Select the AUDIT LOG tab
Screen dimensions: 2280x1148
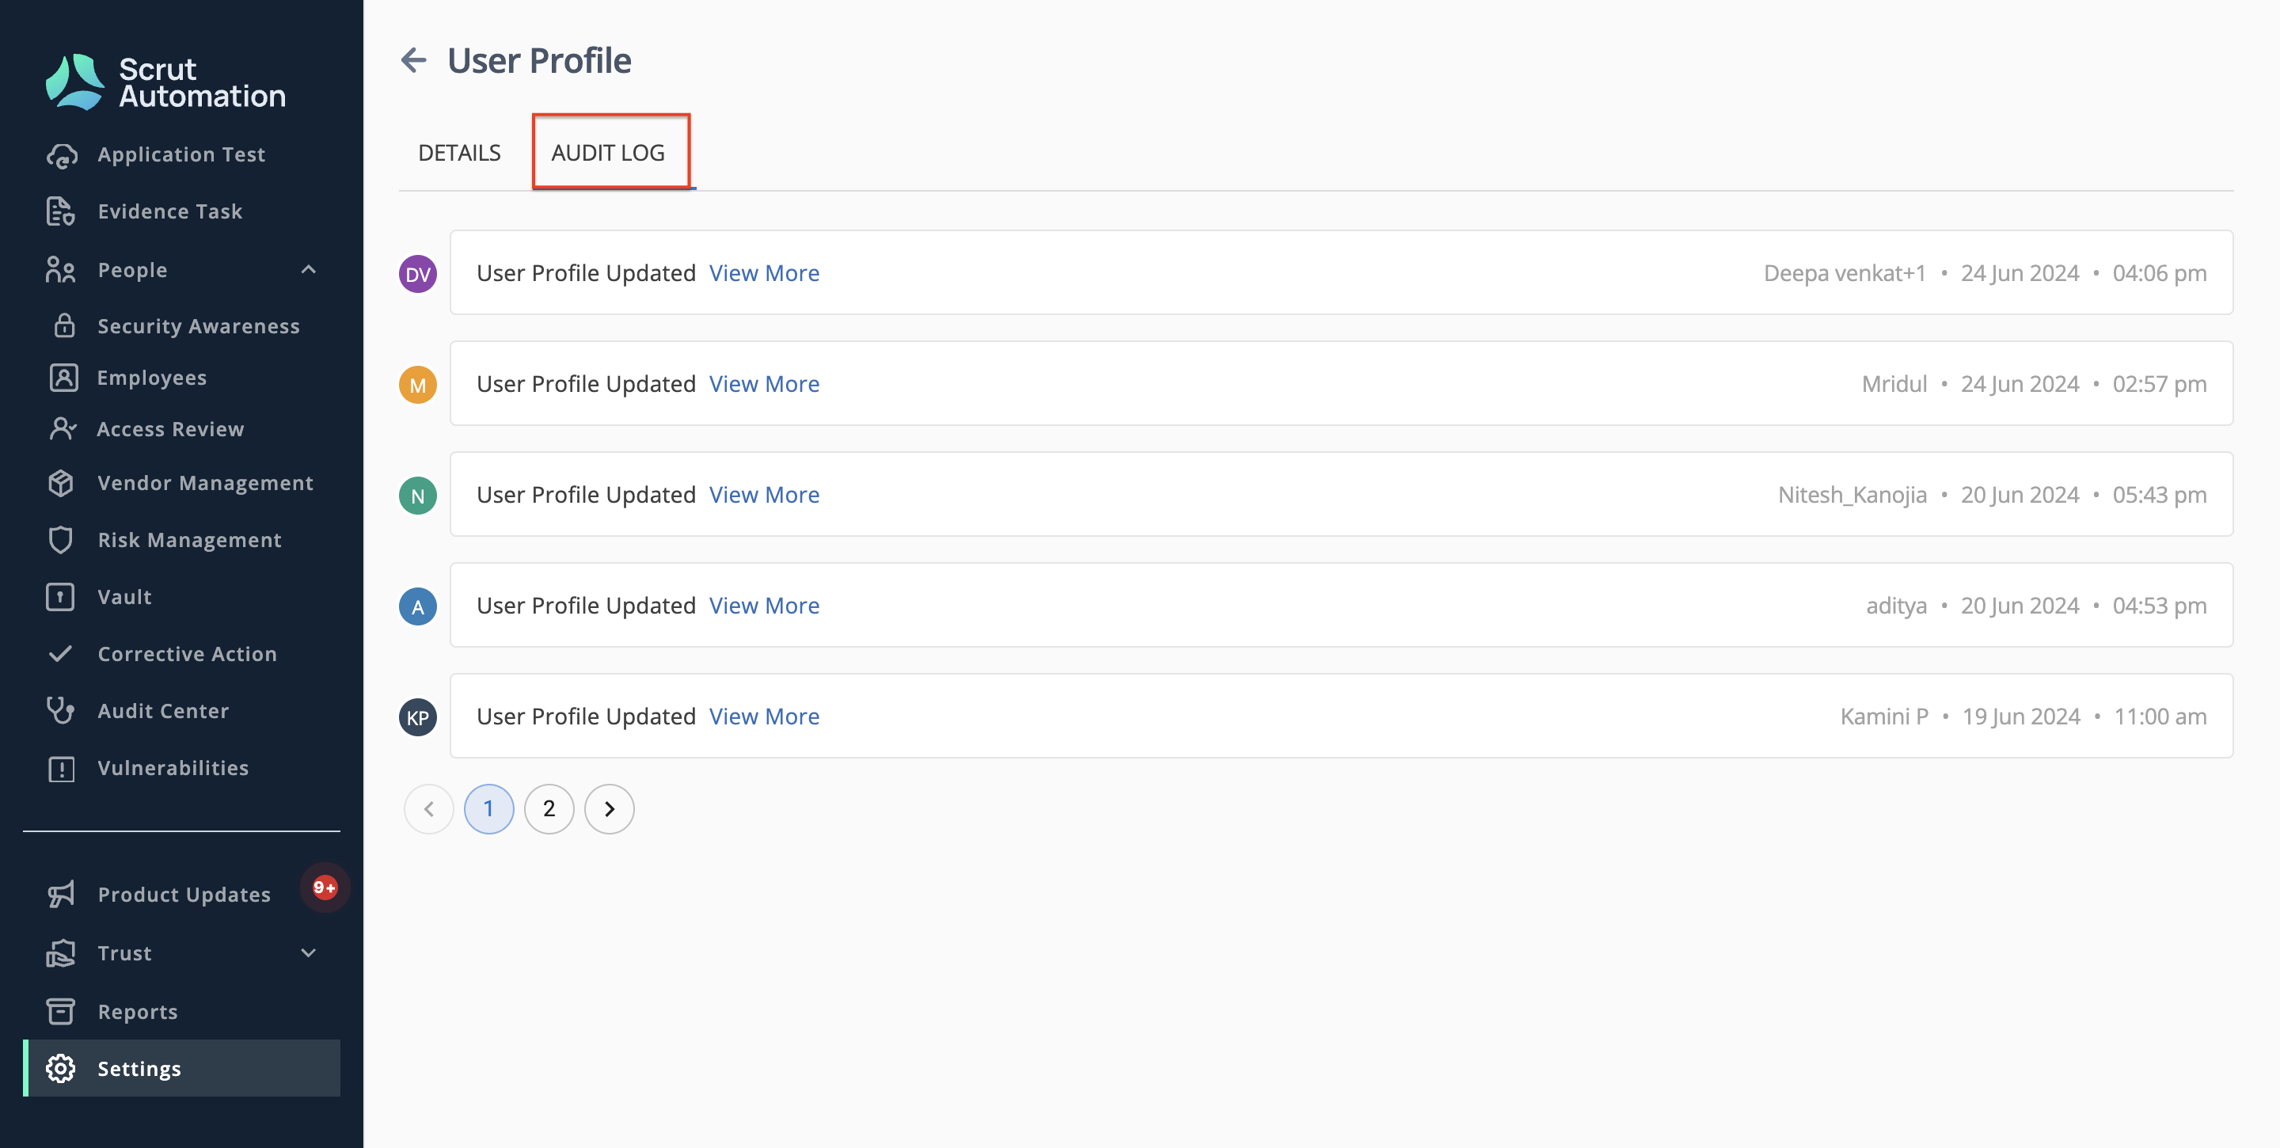[x=608, y=152]
